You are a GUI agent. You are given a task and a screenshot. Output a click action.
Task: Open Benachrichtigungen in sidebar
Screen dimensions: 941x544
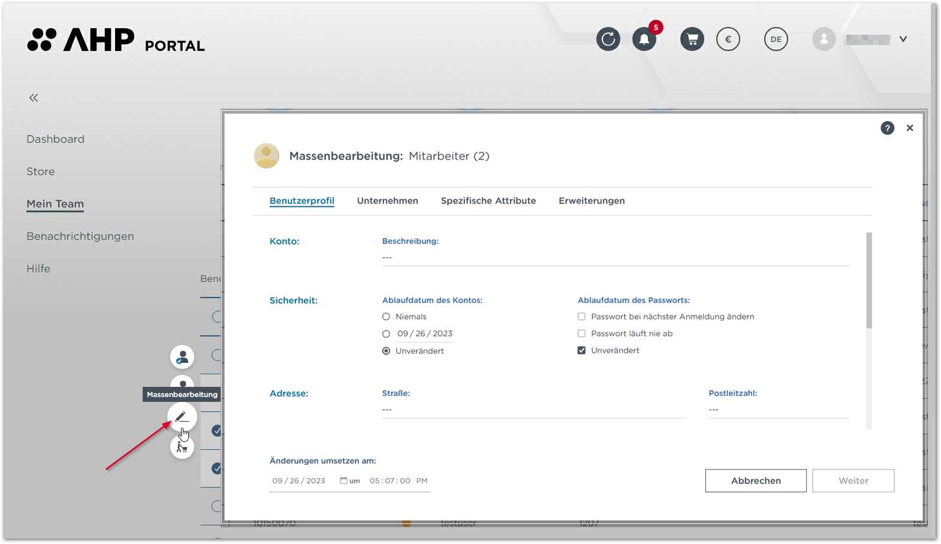(x=80, y=236)
